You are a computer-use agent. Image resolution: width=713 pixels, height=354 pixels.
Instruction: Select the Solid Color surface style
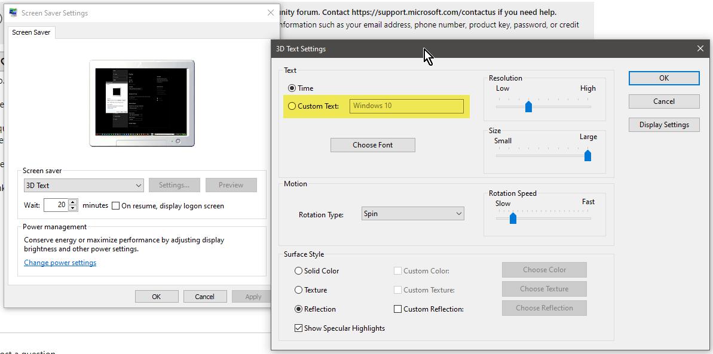click(298, 271)
